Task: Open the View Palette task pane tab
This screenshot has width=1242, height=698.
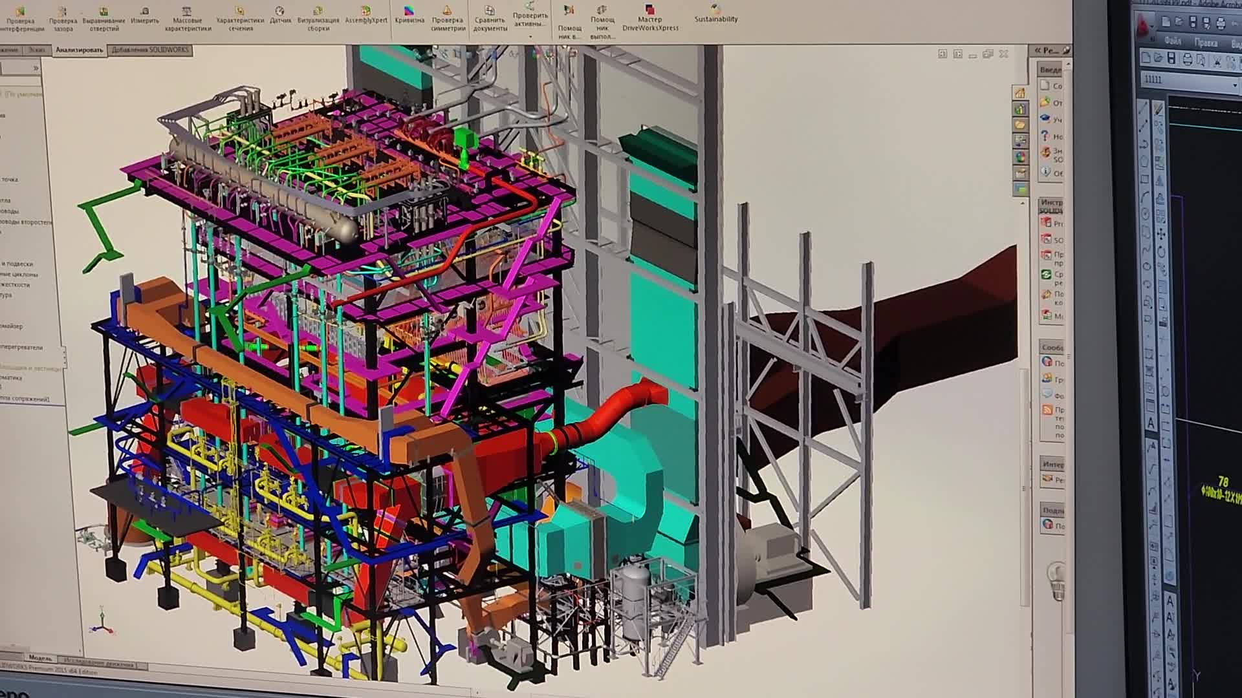Action: click(1020, 141)
